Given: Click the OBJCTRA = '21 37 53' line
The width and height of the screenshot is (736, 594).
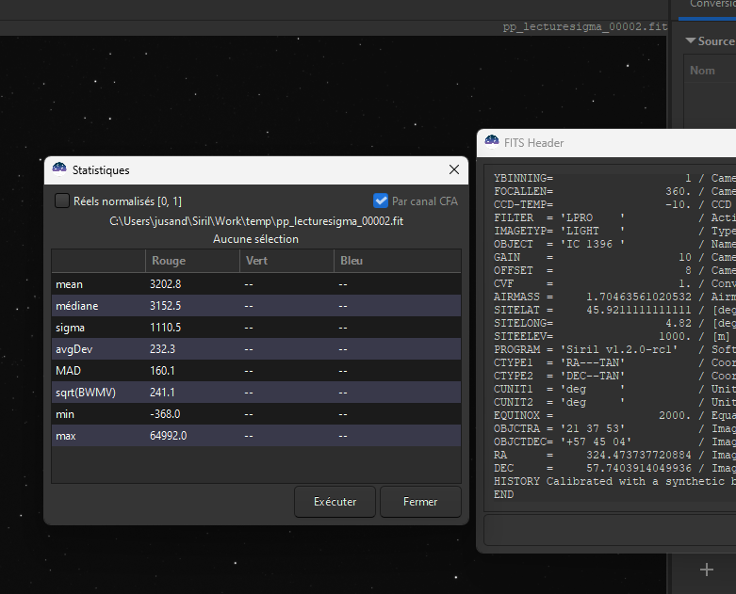Looking at the screenshot, I should (614, 428).
